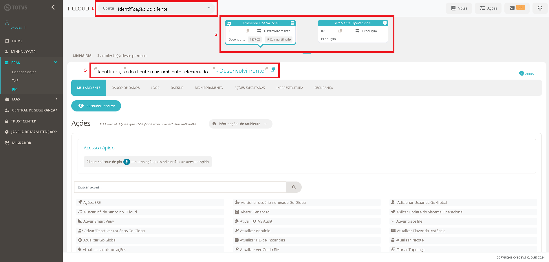Select Atualizar domínio action
This screenshot has width=549, height=262.
[307, 231]
